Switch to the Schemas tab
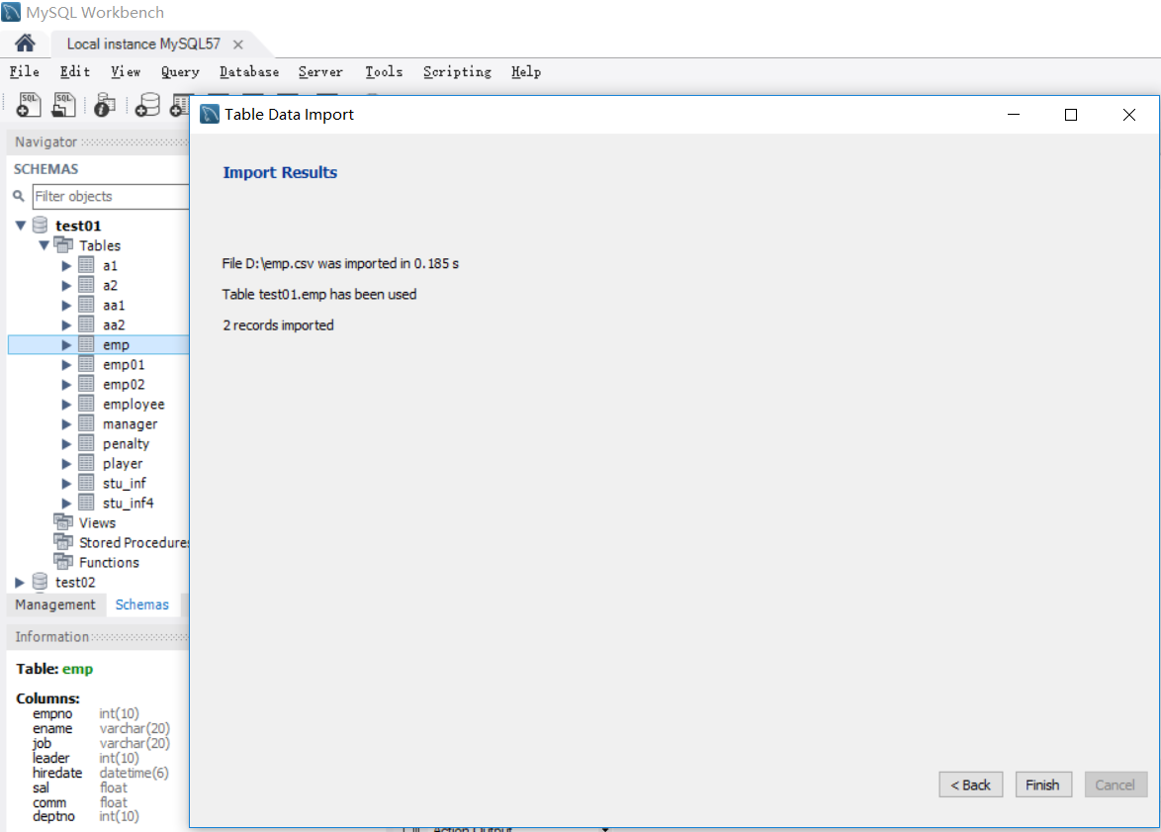This screenshot has height=832, width=1161. tap(142, 604)
